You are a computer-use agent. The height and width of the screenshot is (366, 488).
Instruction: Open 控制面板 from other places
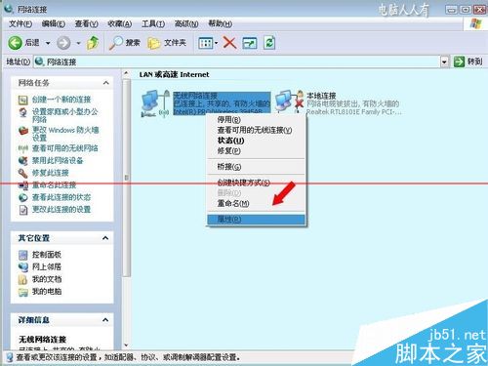pyautogui.click(x=47, y=255)
